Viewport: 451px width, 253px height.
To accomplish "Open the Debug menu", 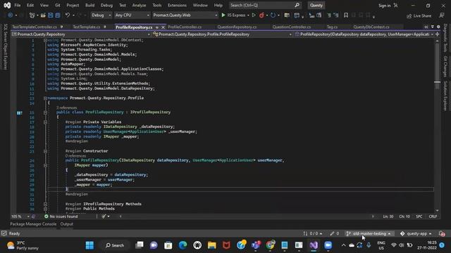I will 106,5.
